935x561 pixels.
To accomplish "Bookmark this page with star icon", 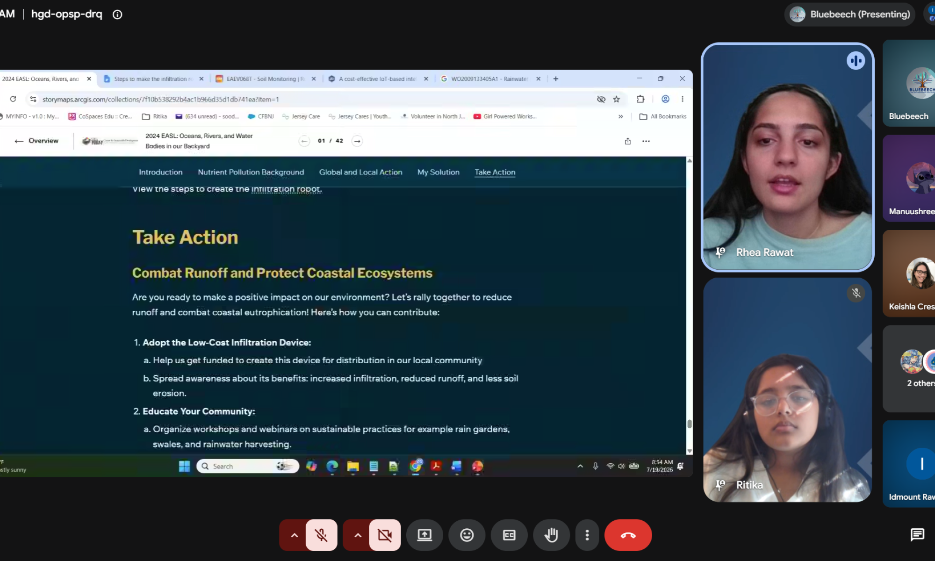I will pyautogui.click(x=616, y=99).
